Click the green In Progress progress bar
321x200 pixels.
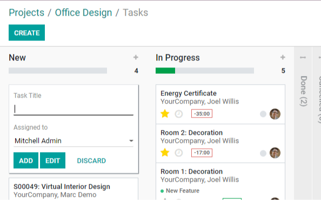pos(165,71)
